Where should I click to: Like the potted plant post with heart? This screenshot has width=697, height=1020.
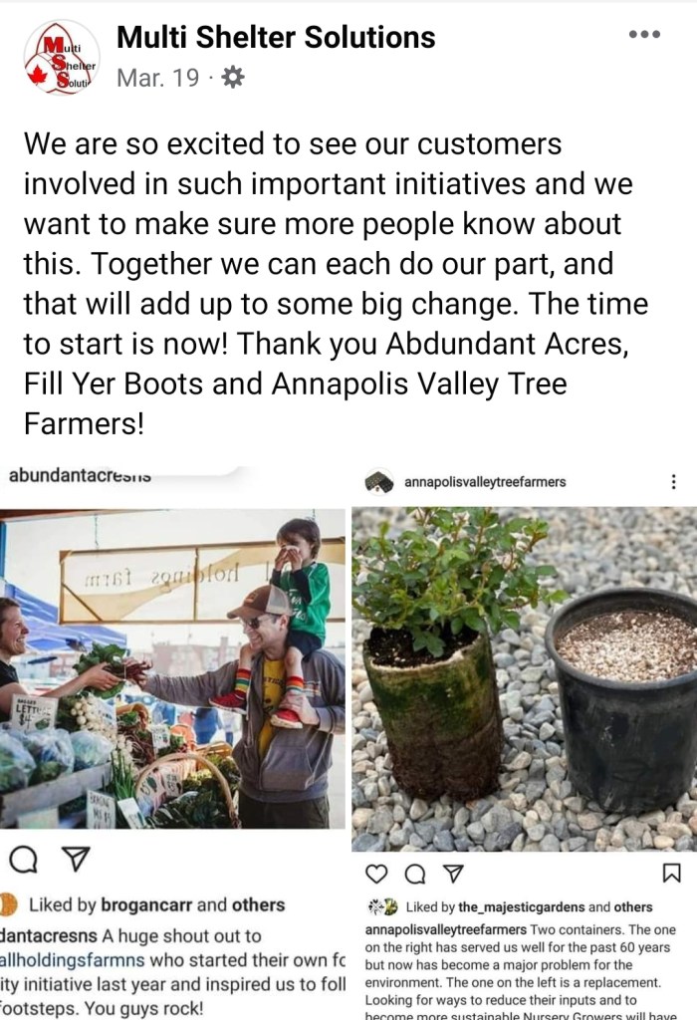click(376, 874)
